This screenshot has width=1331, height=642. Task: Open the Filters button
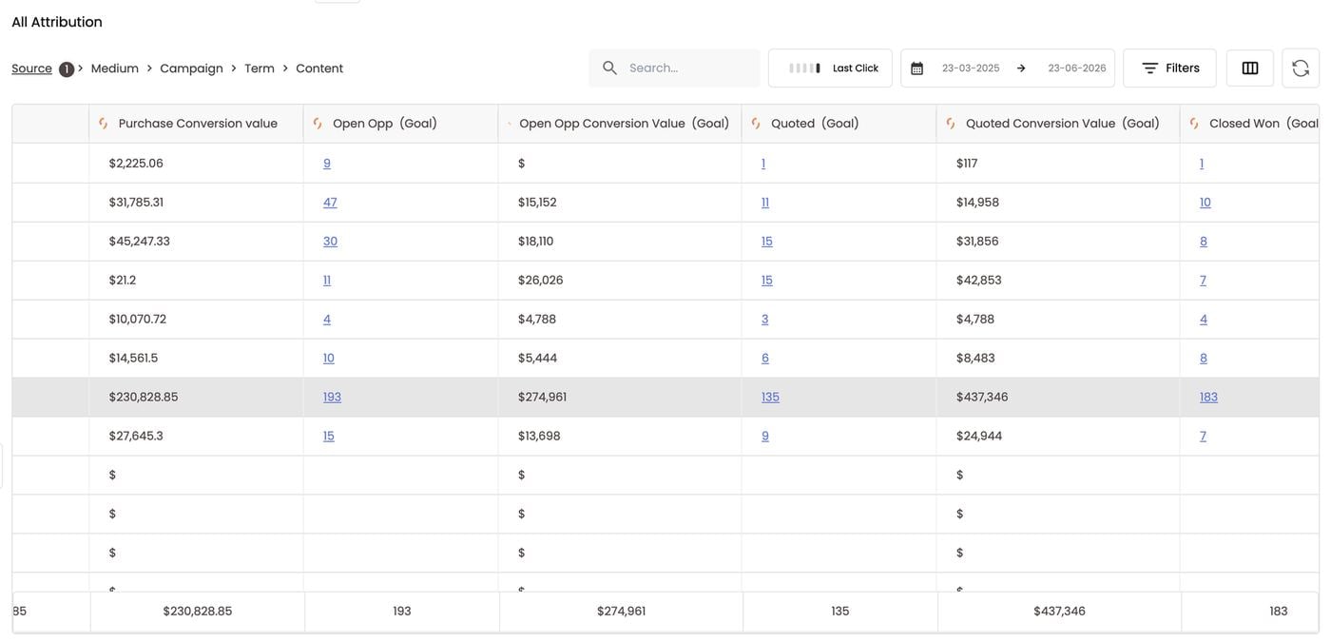pyautogui.click(x=1169, y=68)
